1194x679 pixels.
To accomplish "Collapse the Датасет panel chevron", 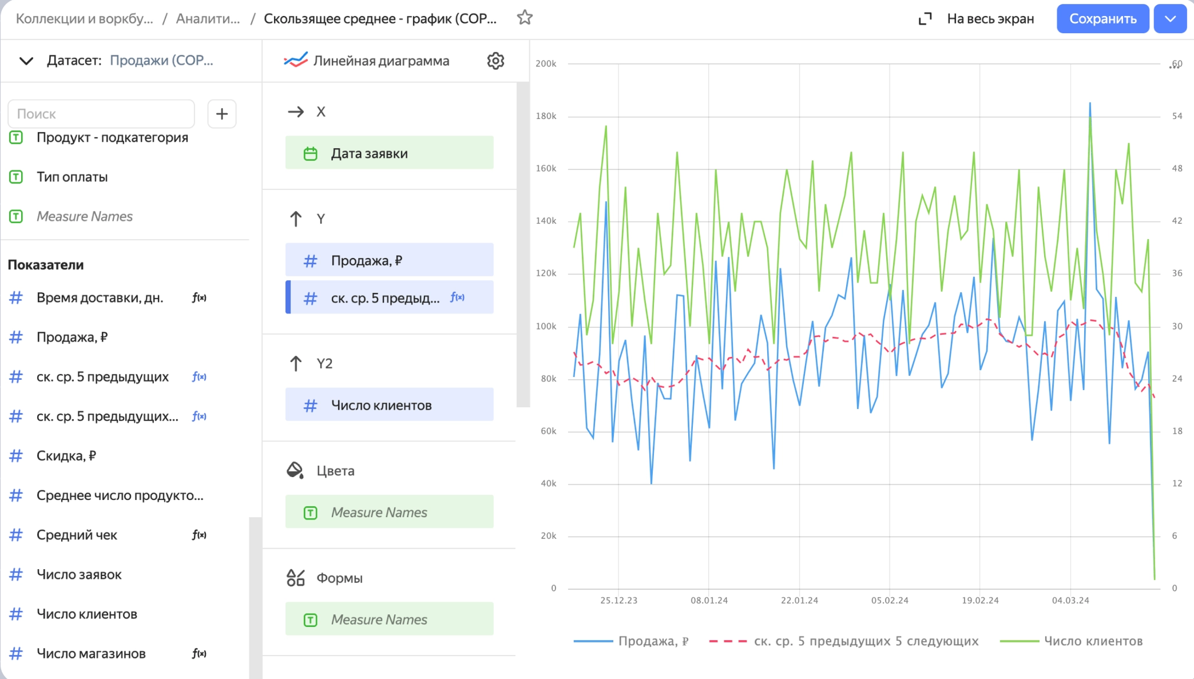I will [25, 61].
